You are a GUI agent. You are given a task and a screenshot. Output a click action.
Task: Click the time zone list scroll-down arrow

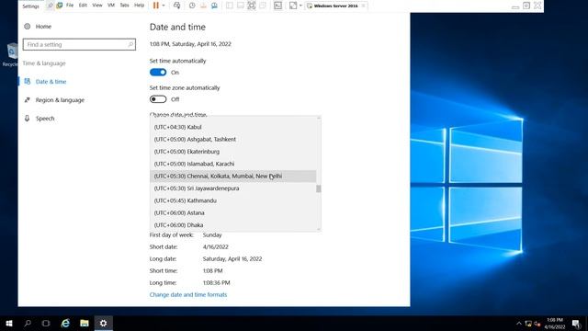click(x=319, y=229)
